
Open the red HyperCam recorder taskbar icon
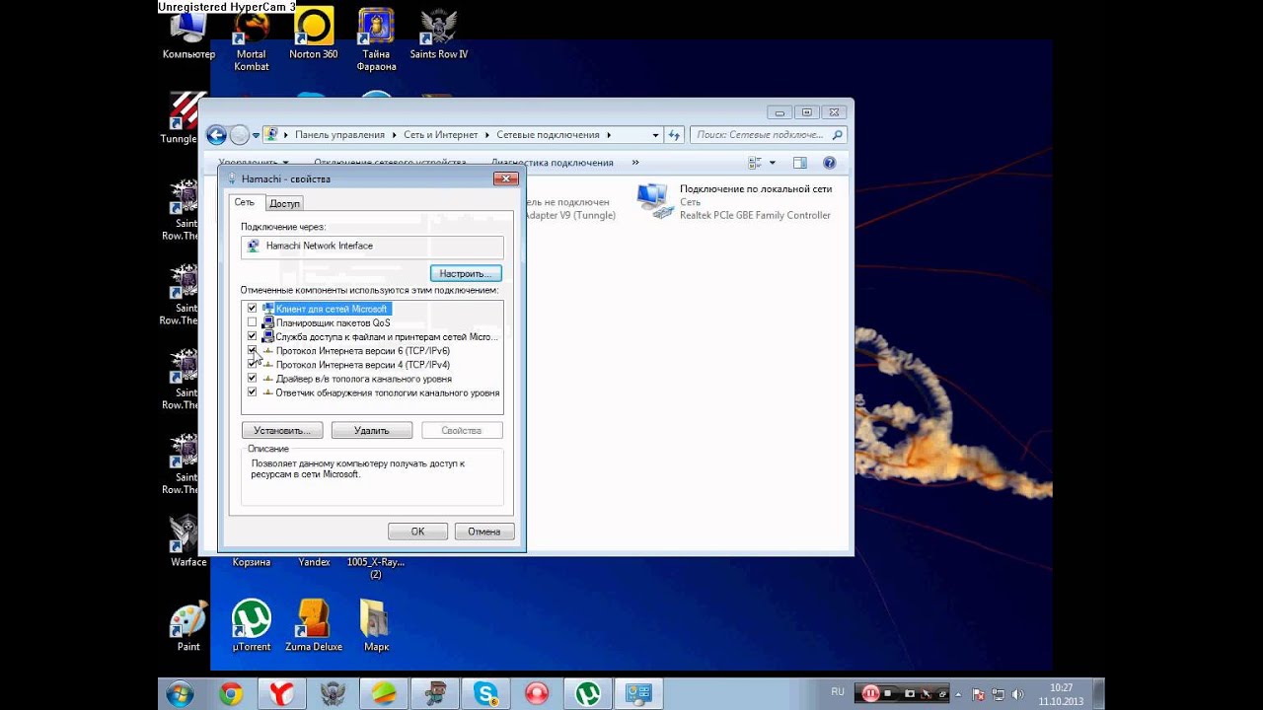[537, 694]
